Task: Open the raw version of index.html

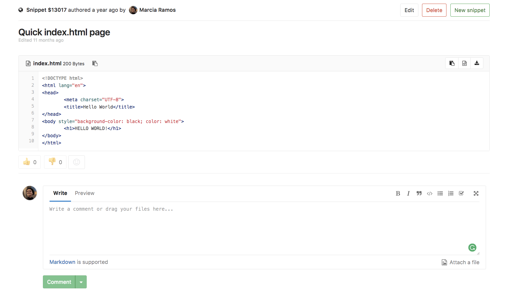Action: click(464, 63)
